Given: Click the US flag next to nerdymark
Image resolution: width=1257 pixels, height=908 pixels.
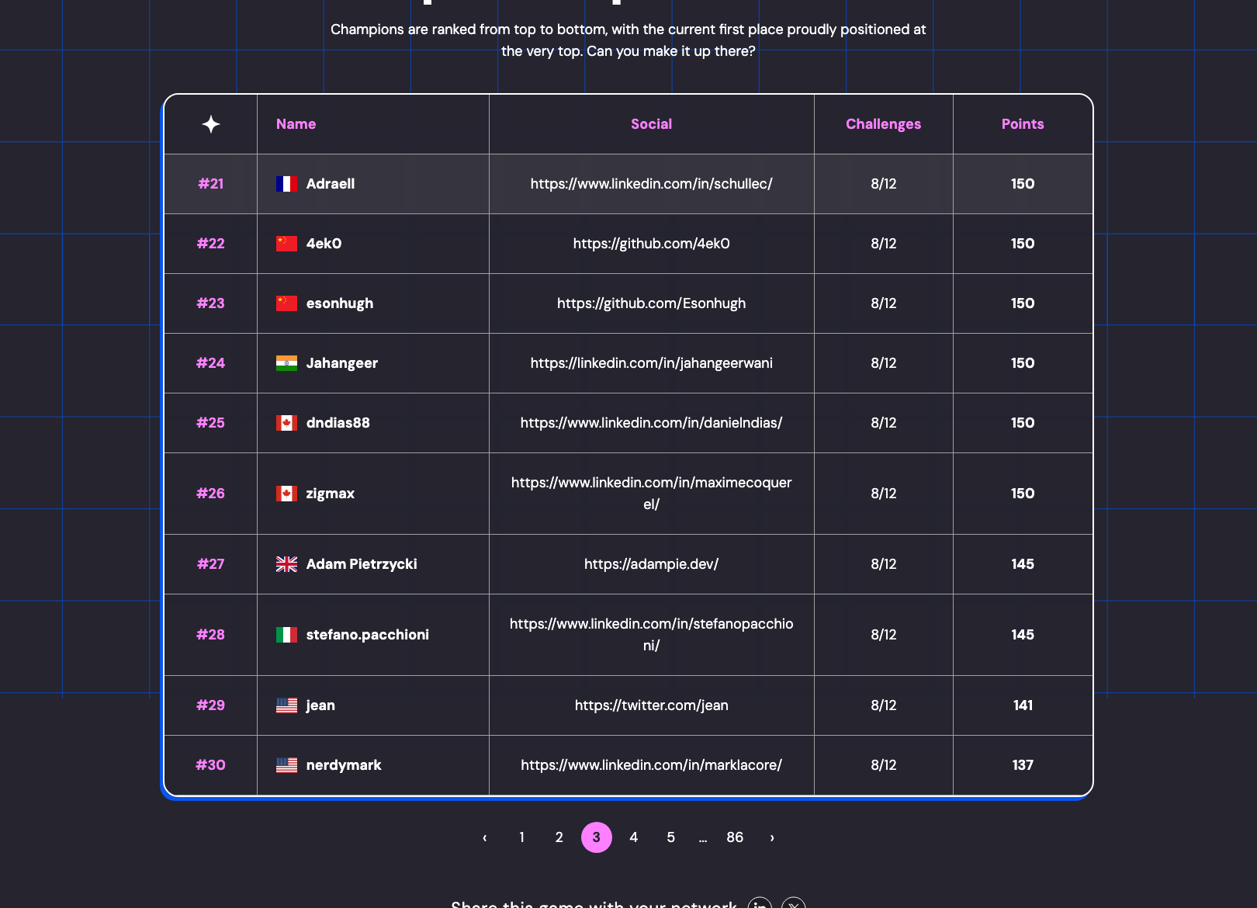Looking at the screenshot, I should click(x=286, y=764).
